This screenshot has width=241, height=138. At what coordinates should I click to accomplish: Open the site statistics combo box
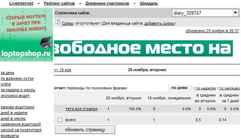coord(205,13)
